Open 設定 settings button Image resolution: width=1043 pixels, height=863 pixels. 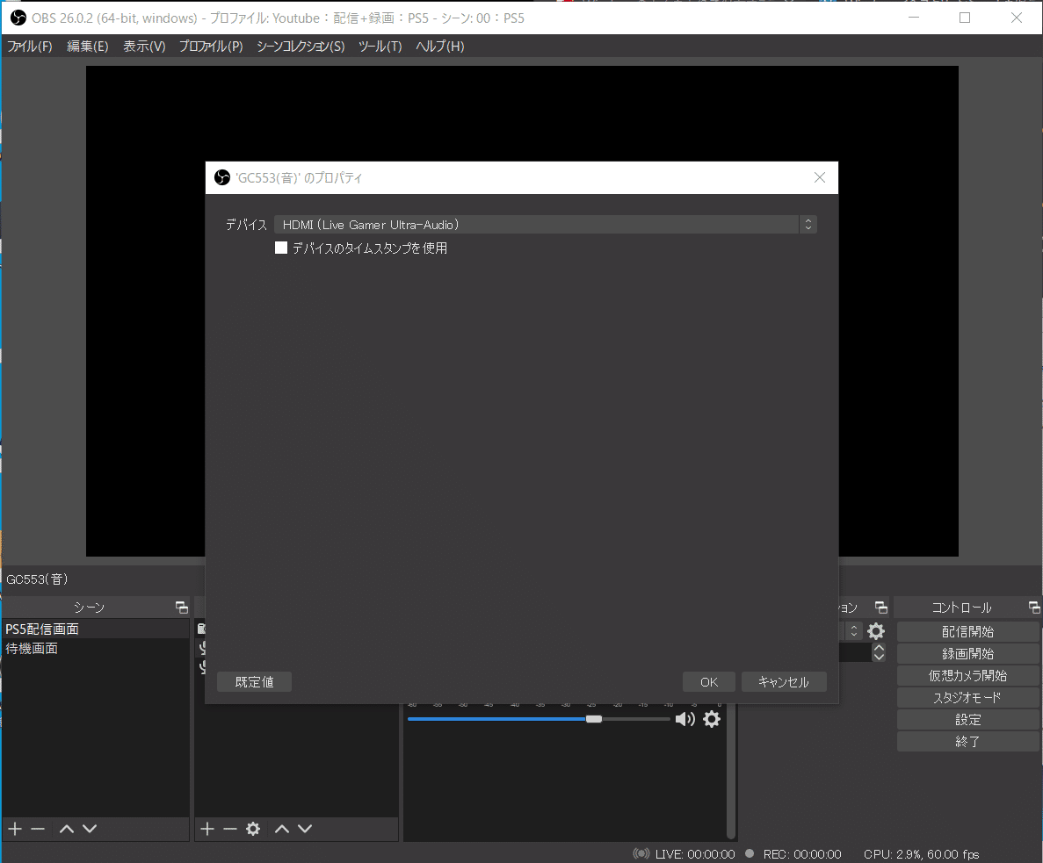click(x=967, y=720)
